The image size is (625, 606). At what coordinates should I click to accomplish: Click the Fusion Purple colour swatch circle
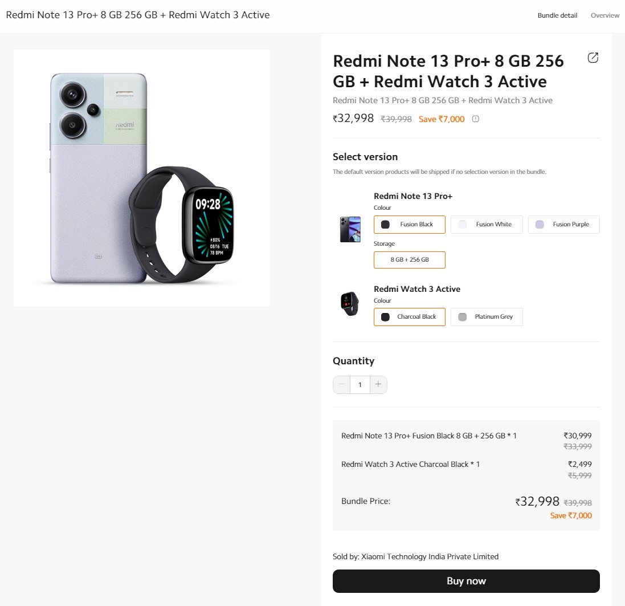pyautogui.click(x=539, y=225)
